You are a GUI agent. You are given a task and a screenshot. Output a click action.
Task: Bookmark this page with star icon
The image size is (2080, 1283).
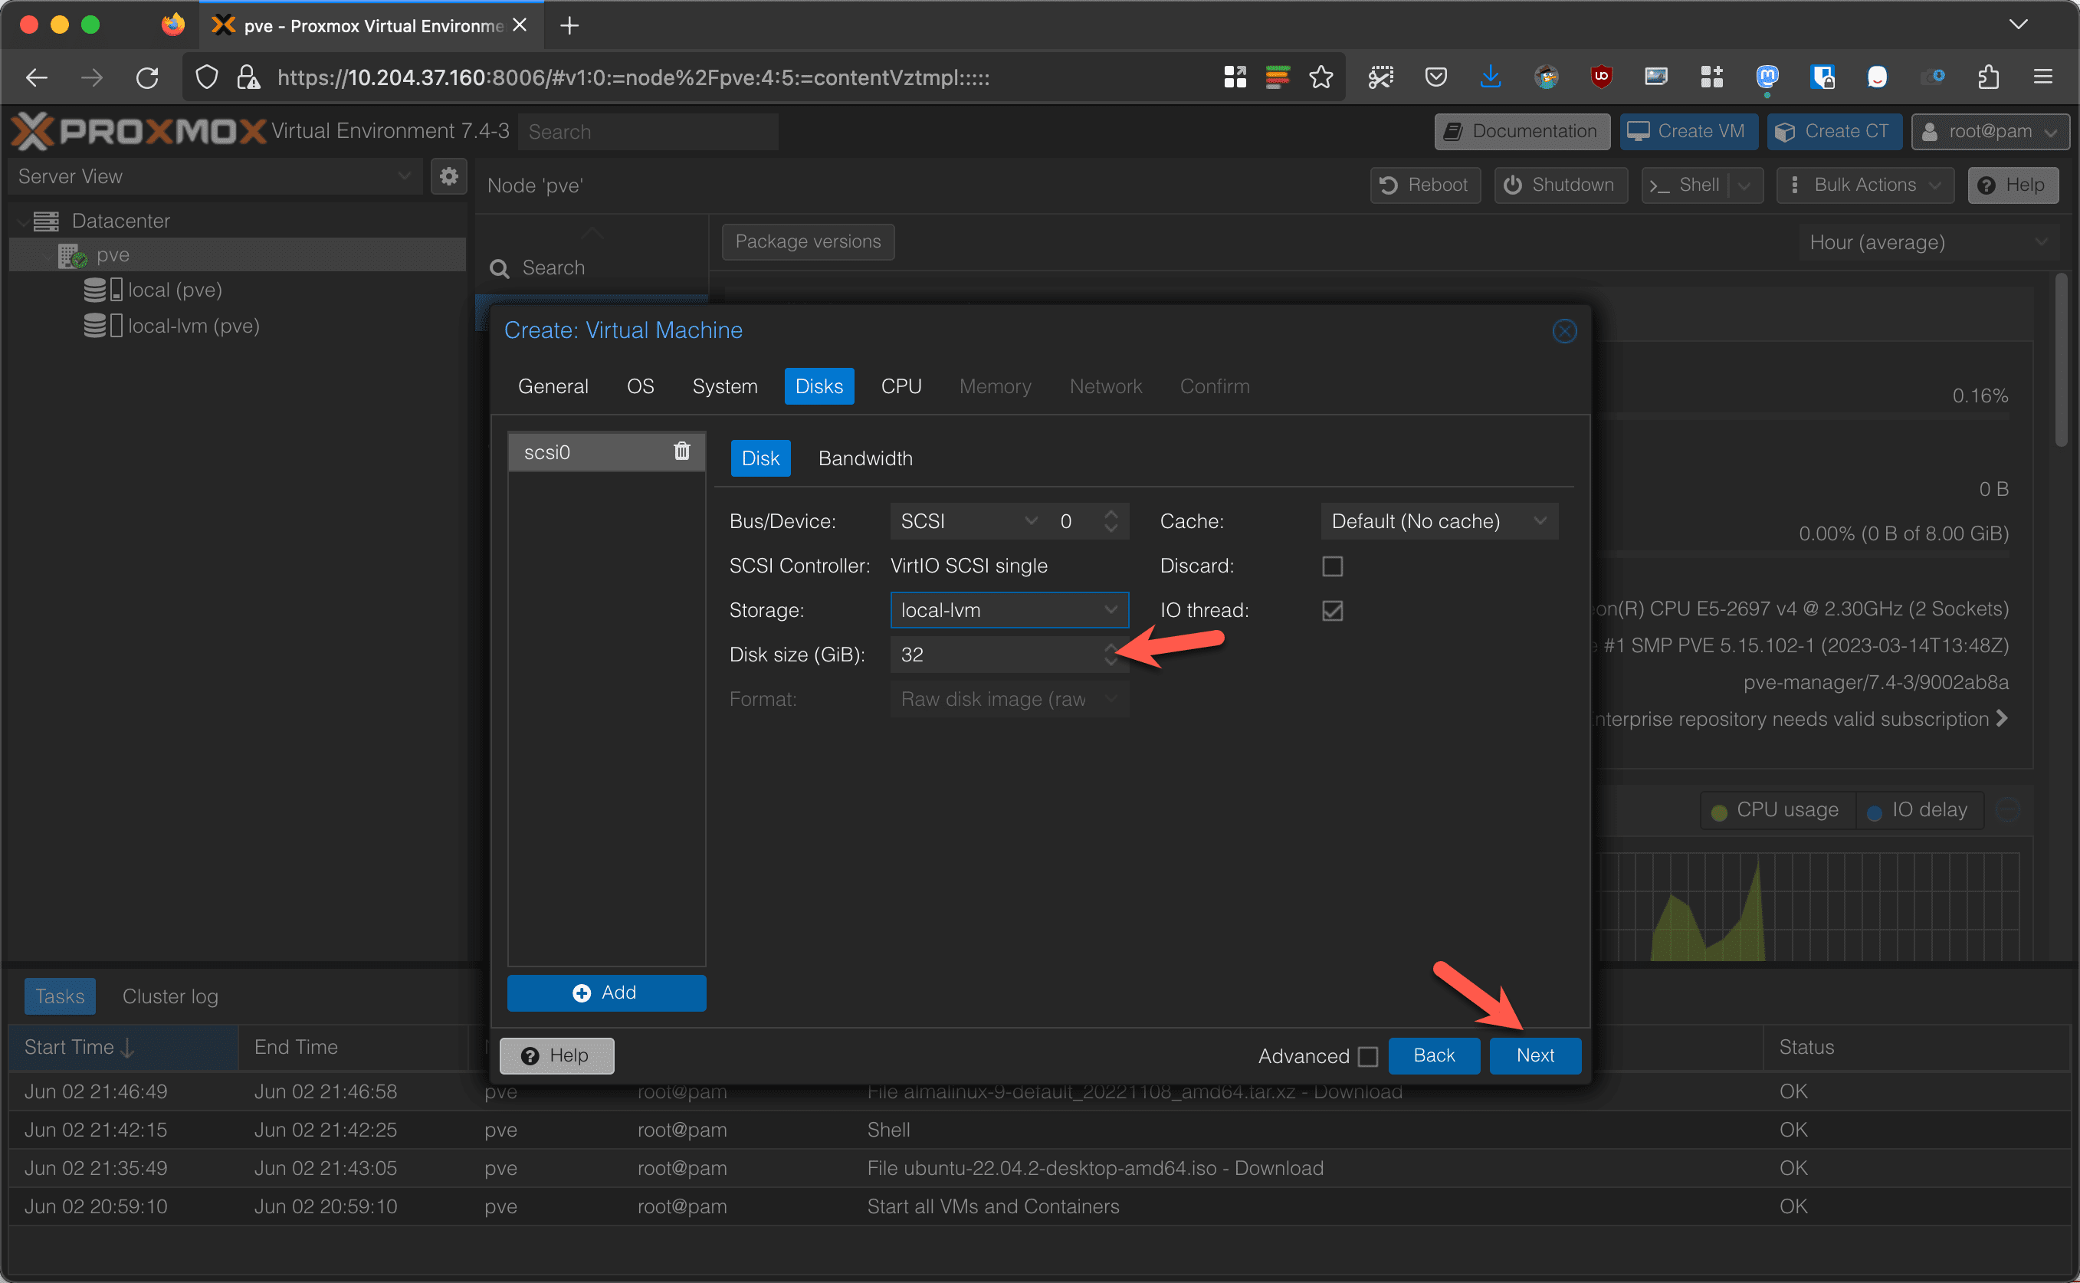coord(1320,77)
